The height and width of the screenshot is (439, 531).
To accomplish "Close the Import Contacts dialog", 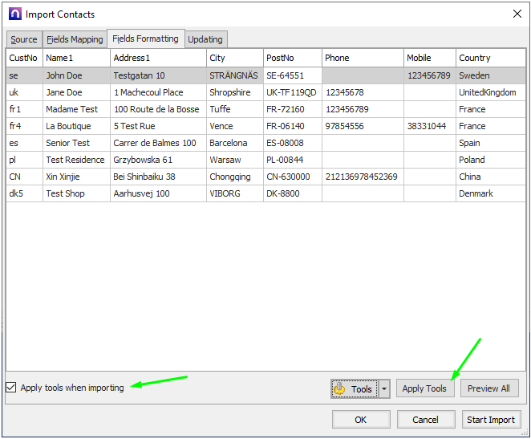I will (517, 14).
